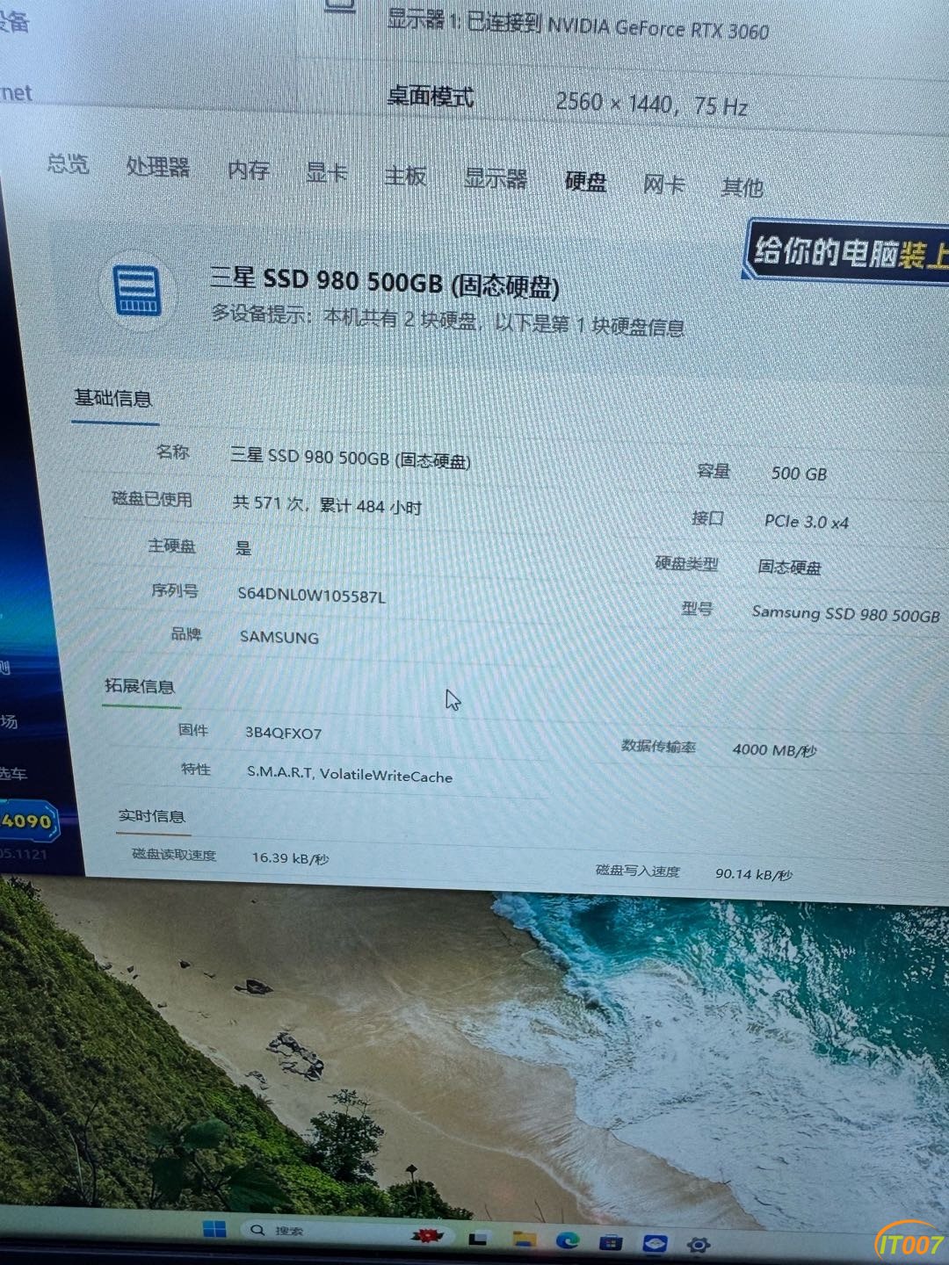
Task: Click the model value Samsung SSD 980 500GB
Action: tap(846, 613)
